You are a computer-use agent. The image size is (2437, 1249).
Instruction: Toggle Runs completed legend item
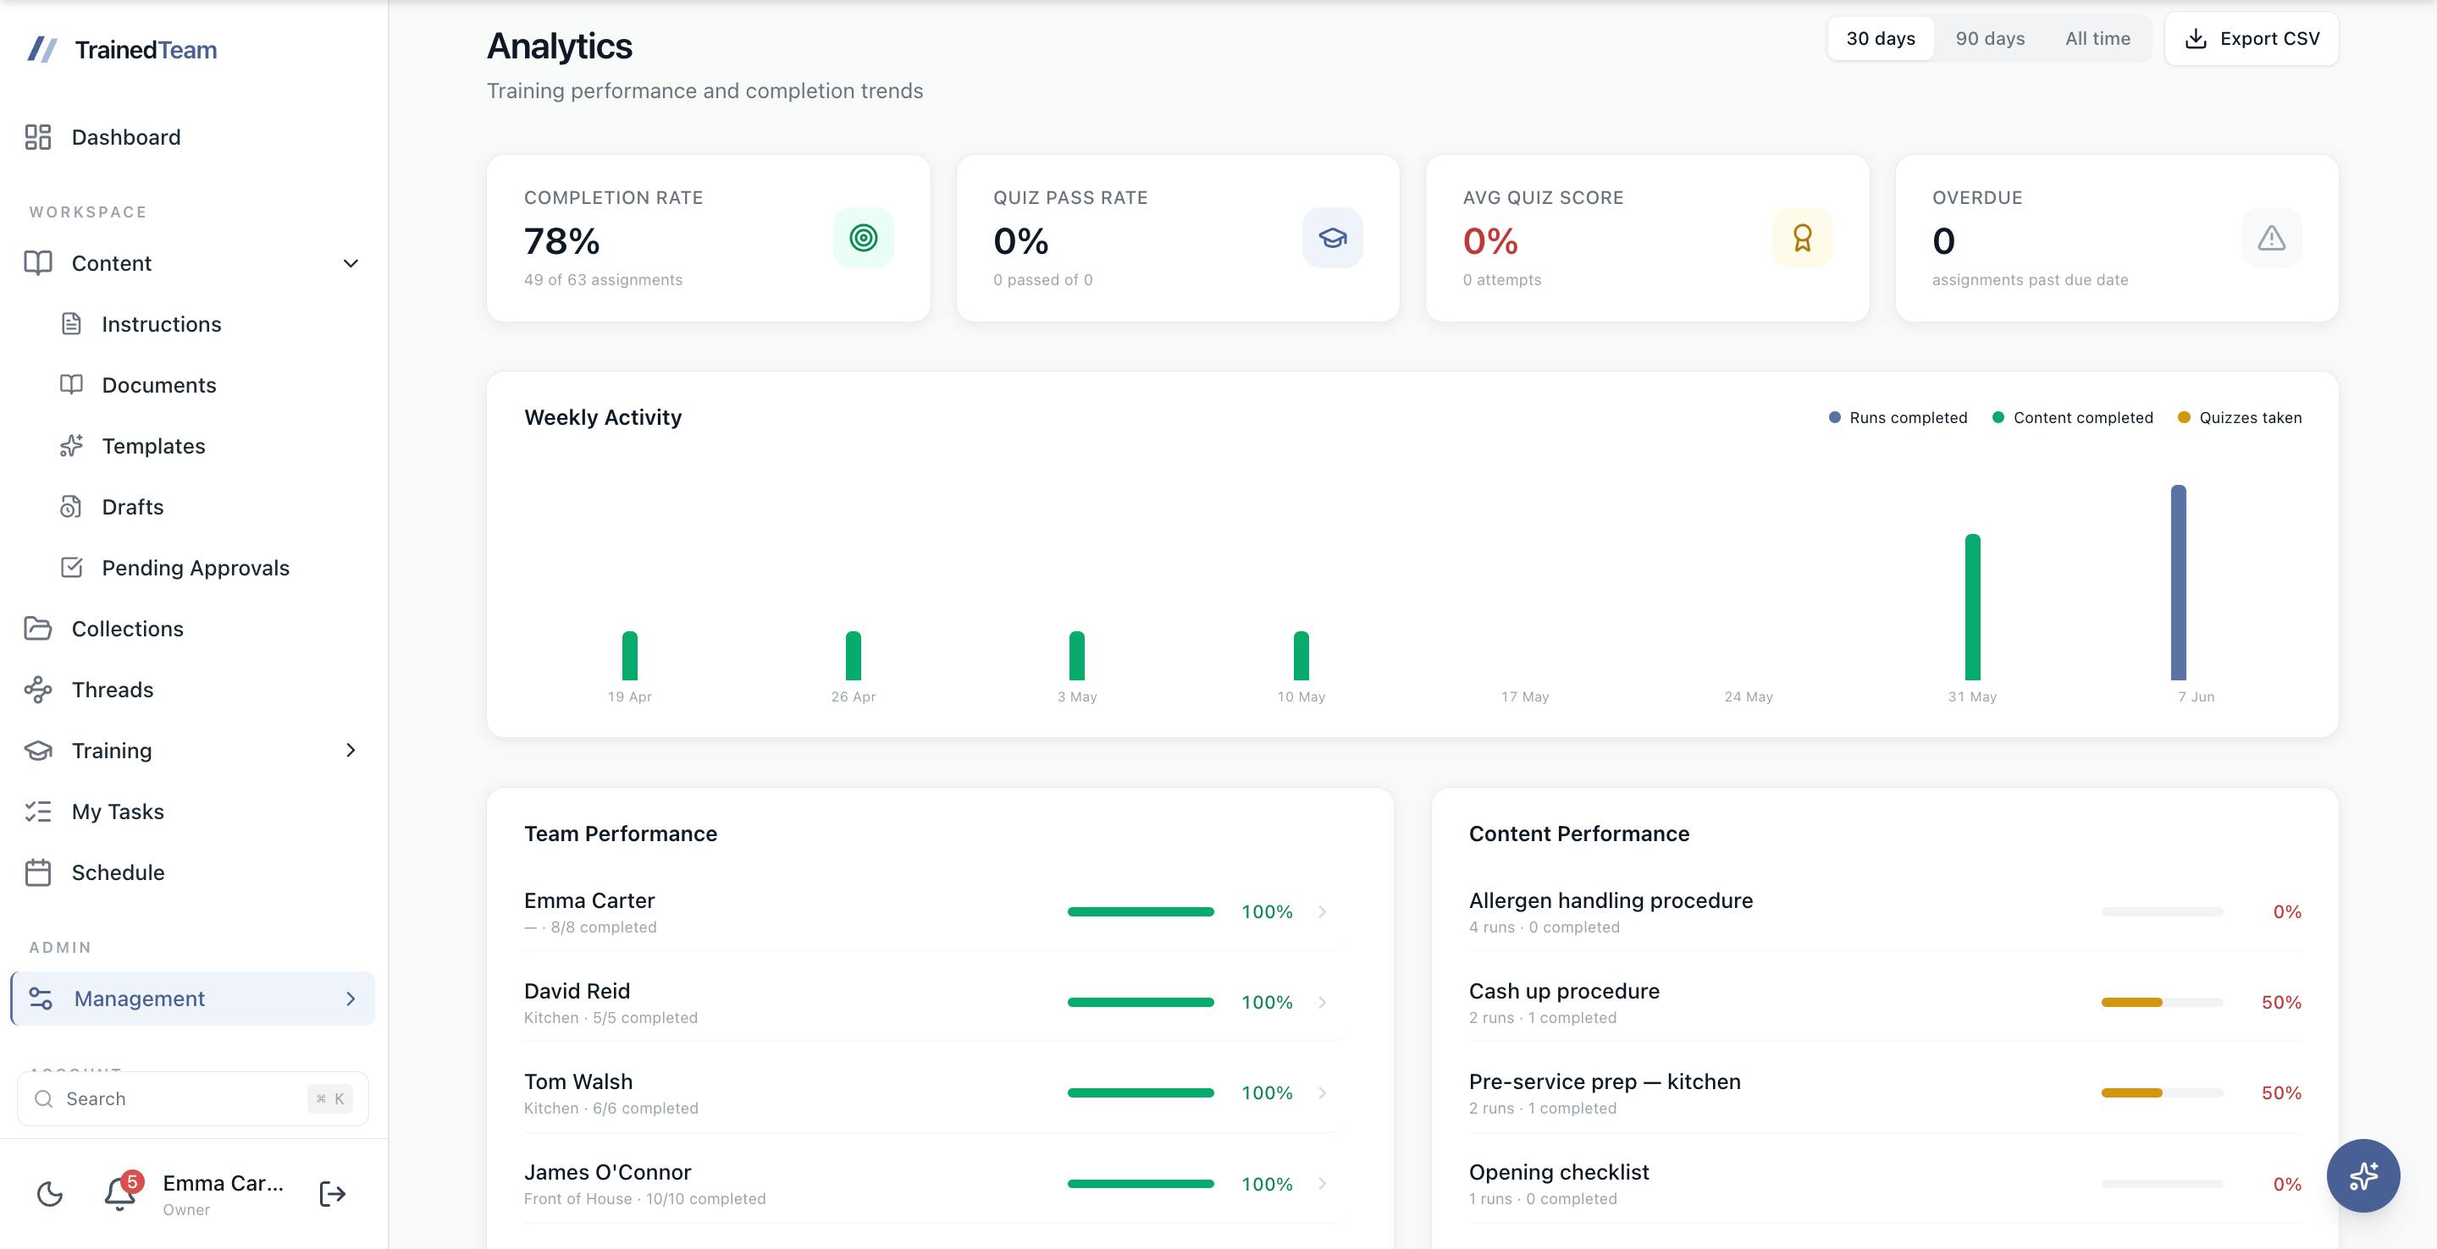(1898, 418)
